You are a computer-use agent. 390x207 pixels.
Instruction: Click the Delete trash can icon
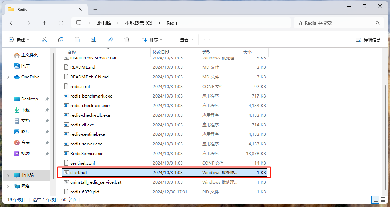[x=127, y=40]
